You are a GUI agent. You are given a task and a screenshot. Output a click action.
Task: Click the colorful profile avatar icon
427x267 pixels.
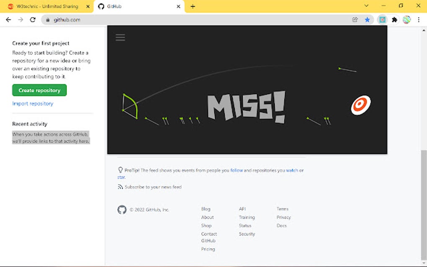coord(406,19)
